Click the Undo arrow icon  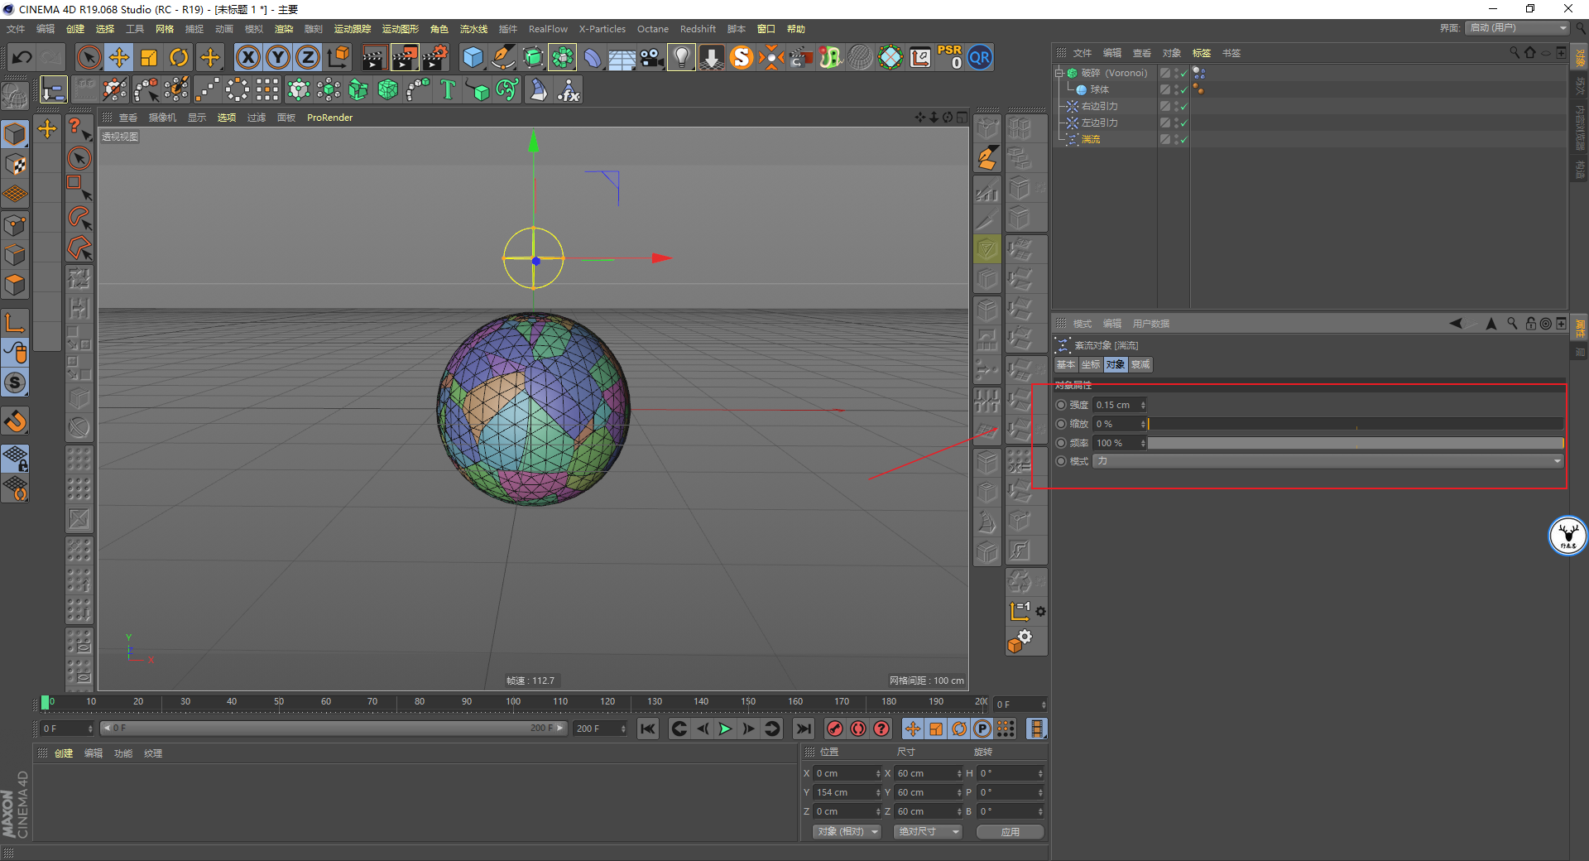click(x=22, y=57)
